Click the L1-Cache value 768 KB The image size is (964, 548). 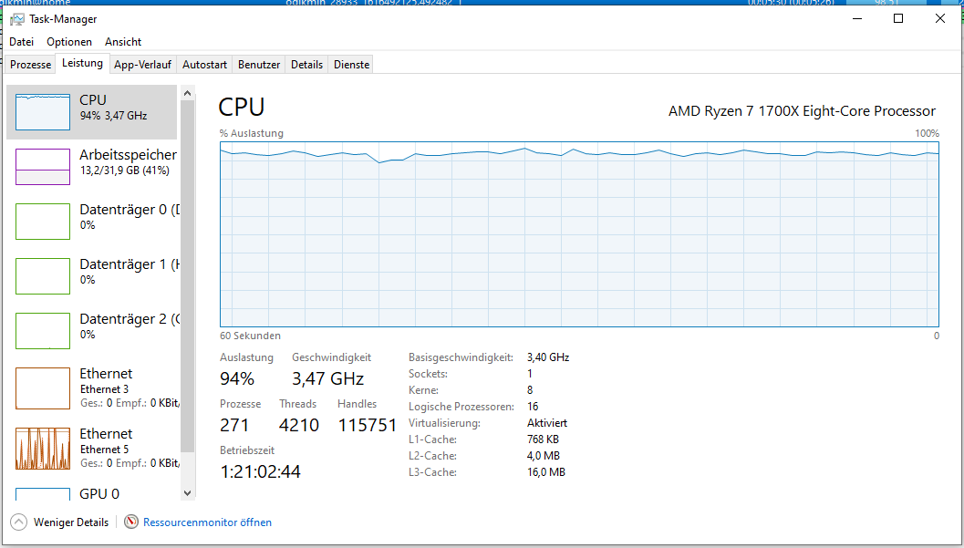543,439
